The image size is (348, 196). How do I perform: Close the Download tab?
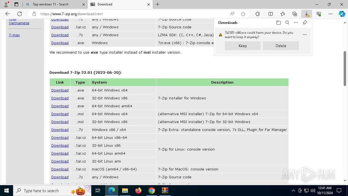(x=148, y=4)
